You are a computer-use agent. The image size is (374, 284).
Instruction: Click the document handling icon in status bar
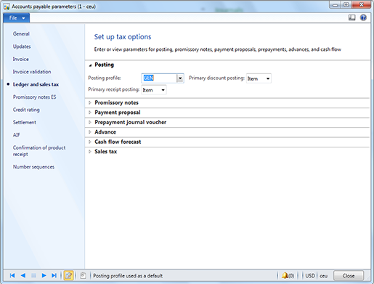point(83,275)
